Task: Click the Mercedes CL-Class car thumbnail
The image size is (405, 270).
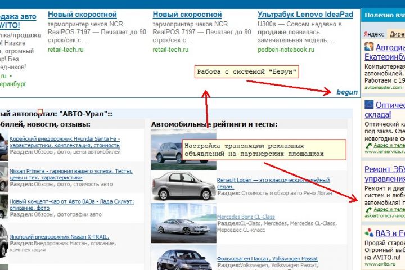Action: pos(183,223)
